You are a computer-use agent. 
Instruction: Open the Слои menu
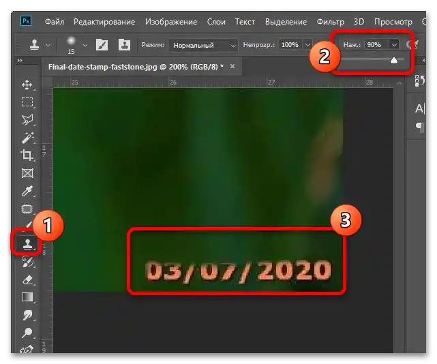coord(216,22)
